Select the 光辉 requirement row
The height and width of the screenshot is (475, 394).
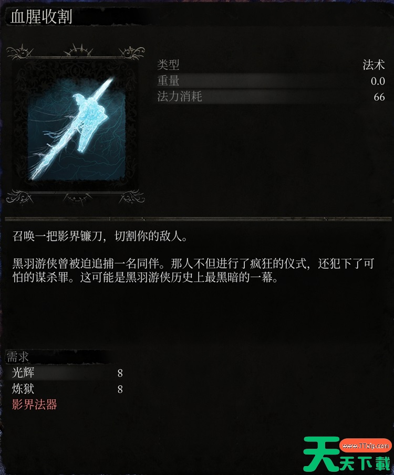tap(65, 373)
